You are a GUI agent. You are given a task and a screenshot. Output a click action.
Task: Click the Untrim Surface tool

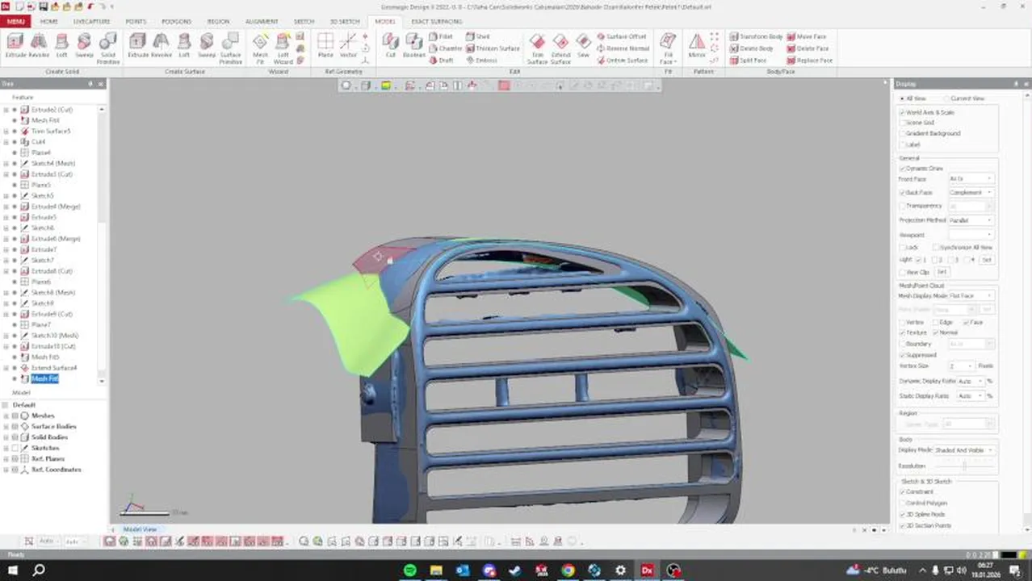tap(622, 61)
